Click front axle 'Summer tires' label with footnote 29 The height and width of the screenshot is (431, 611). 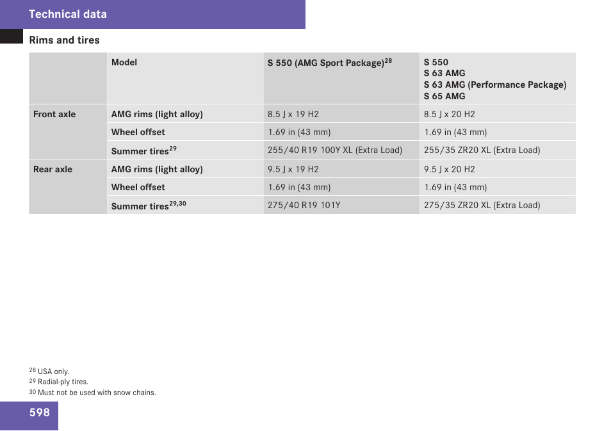click(x=144, y=150)
